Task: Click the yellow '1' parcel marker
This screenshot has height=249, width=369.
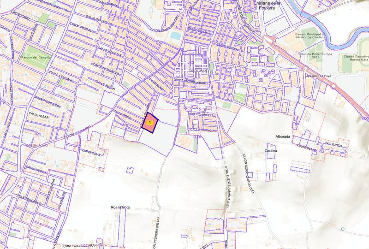Action: pos(149,123)
